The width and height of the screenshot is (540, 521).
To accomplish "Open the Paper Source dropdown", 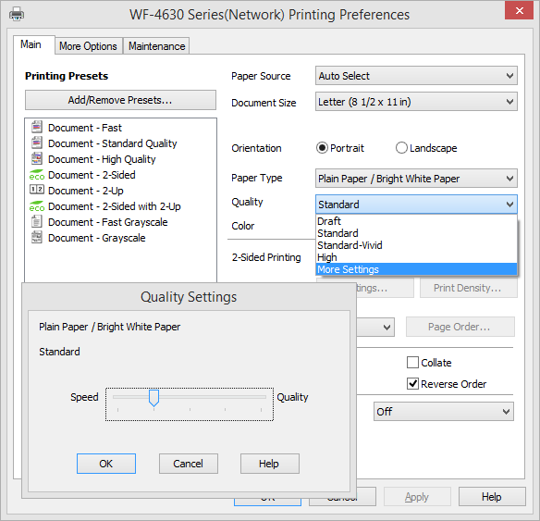I will tap(416, 76).
